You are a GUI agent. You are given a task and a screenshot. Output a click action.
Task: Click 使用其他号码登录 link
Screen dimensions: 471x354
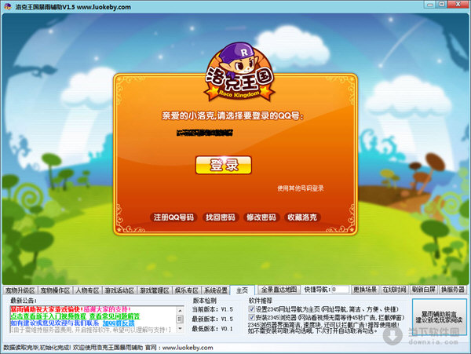point(301,188)
